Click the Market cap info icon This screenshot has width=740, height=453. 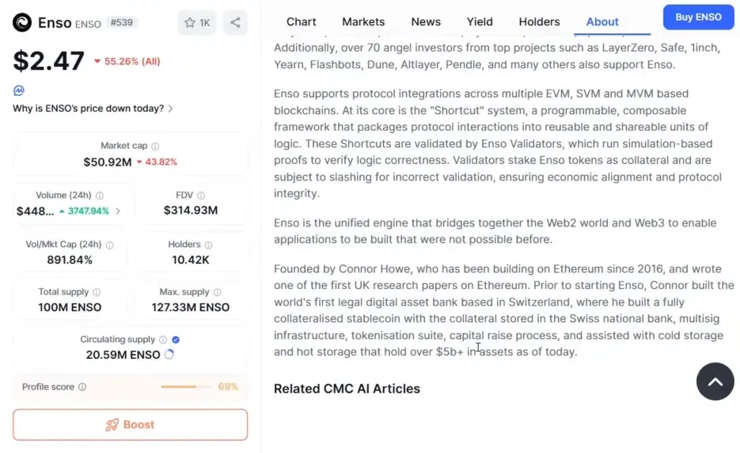pos(155,147)
